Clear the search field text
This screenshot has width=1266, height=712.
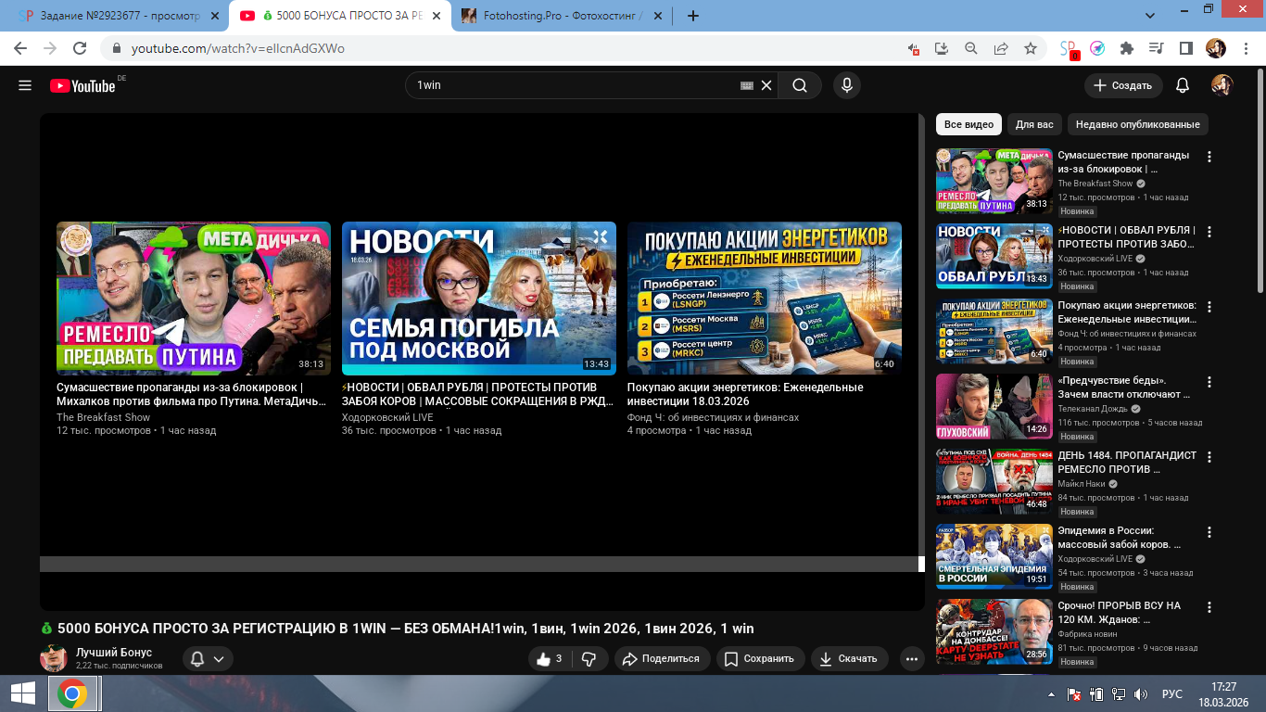(766, 85)
